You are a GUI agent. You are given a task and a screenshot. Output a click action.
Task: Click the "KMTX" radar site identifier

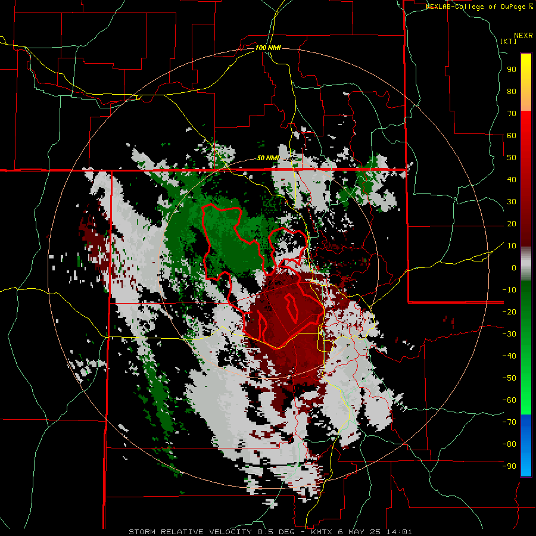(x=323, y=532)
